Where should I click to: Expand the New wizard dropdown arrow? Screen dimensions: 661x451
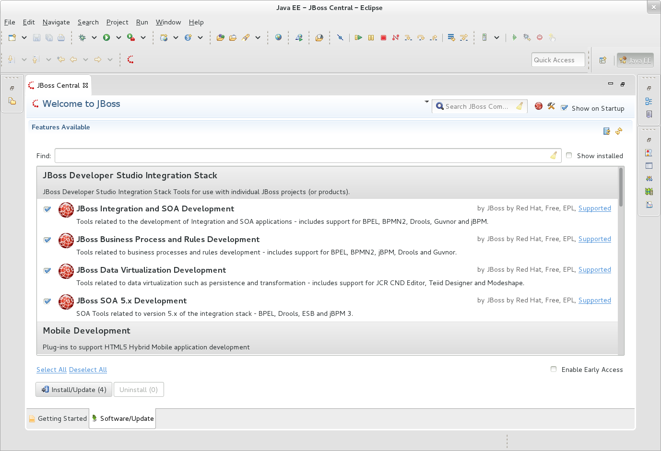click(x=24, y=37)
